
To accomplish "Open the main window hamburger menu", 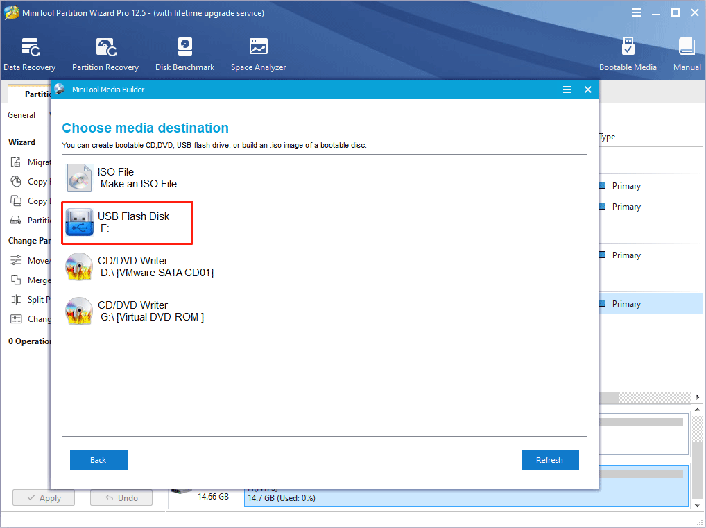I will pos(637,12).
